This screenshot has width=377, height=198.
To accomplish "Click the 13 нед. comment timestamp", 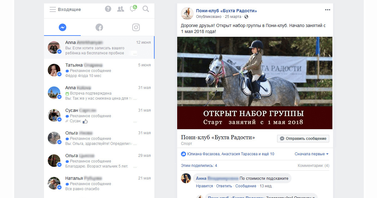I will coord(266,186).
